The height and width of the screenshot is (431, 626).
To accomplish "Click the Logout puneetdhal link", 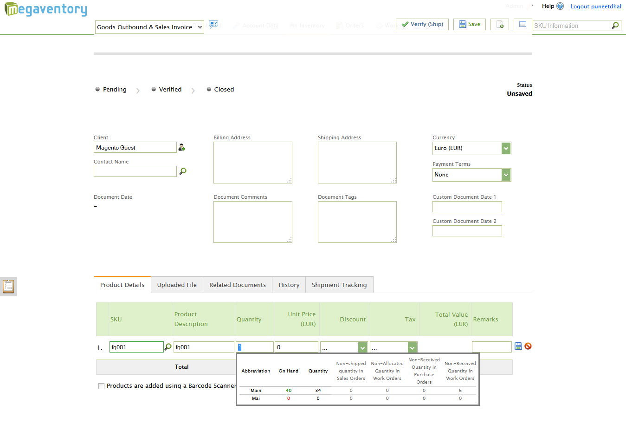I will (596, 7).
